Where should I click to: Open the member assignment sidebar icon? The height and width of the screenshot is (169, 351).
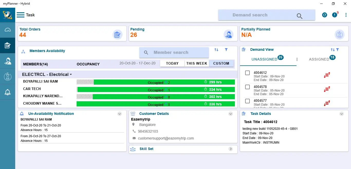(7, 61)
